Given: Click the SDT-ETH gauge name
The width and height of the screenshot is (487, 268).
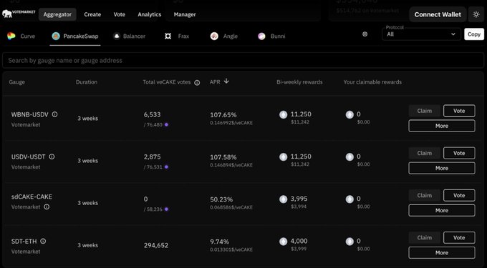Looking at the screenshot, I should 24,242.
